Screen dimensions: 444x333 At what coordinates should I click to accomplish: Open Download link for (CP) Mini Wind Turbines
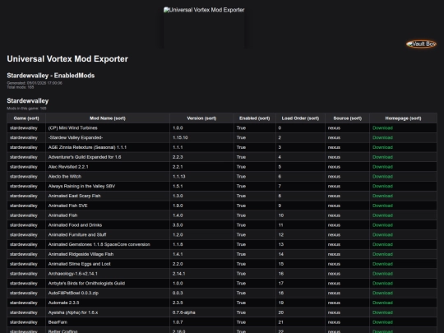[x=382, y=128]
